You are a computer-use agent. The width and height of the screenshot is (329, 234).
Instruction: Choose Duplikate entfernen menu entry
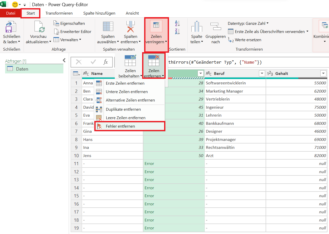pyautogui.click(x=123, y=109)
